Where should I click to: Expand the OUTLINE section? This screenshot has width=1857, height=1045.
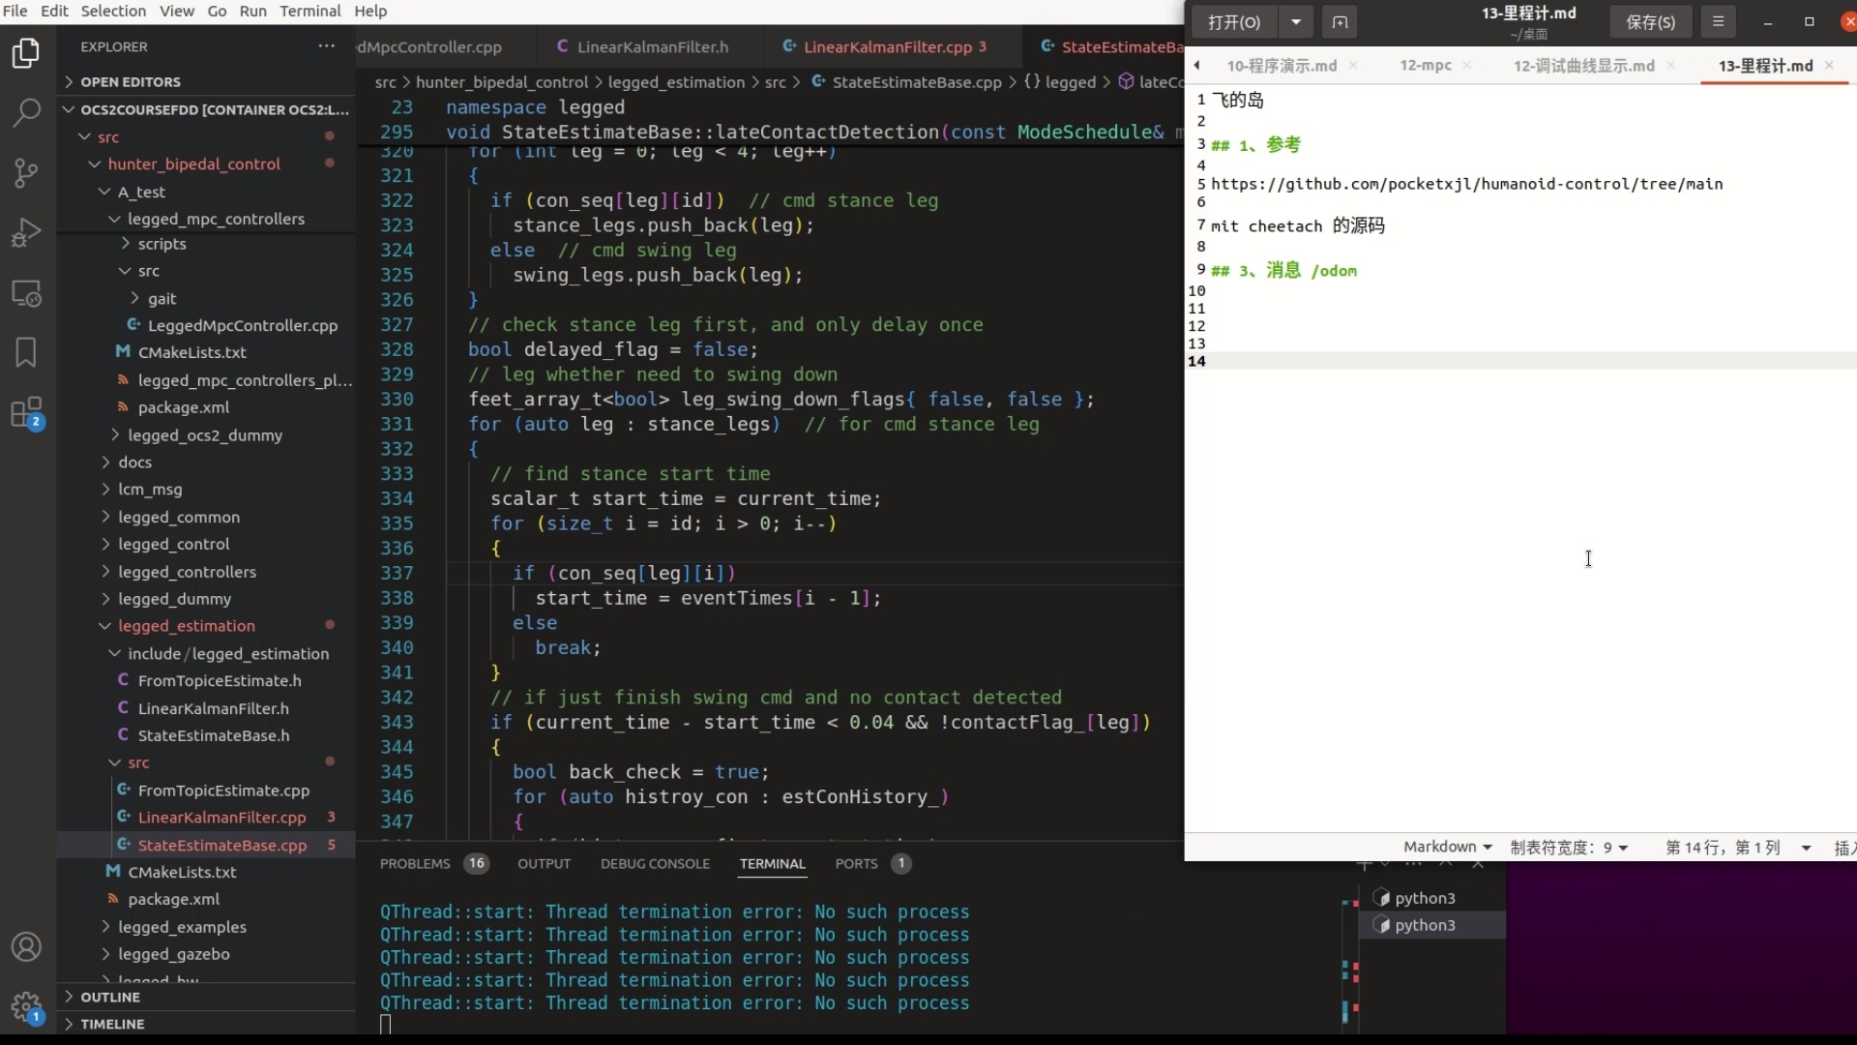click(x=110, y=997)
